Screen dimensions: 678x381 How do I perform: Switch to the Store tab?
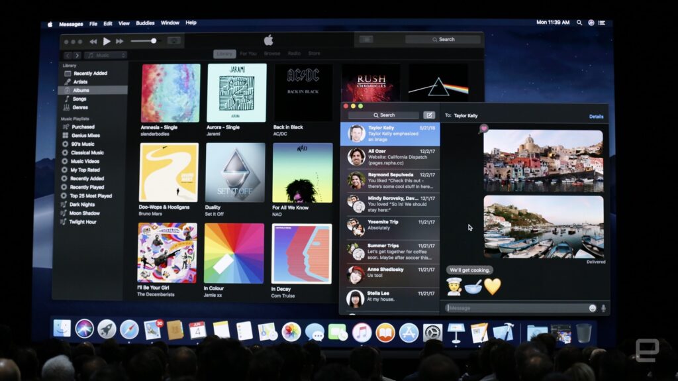pos(315,54)
